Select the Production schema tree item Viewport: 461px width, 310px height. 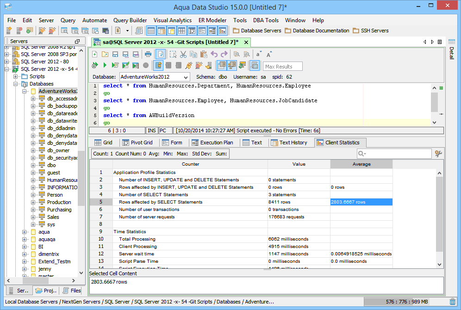(x=59, y=202)
